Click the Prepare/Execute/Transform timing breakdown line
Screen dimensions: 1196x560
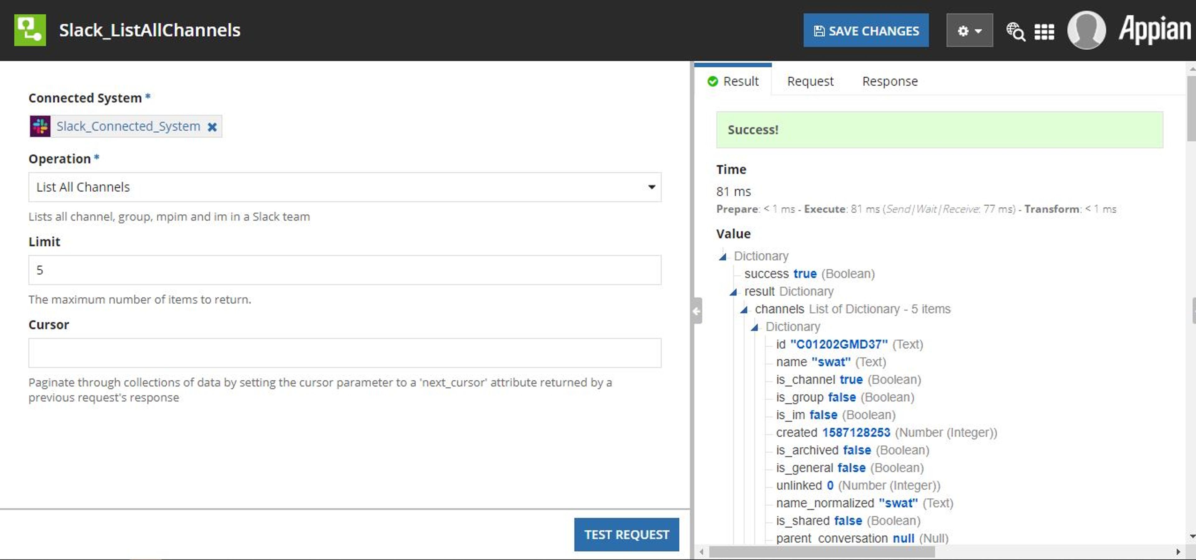click(916, 209)
